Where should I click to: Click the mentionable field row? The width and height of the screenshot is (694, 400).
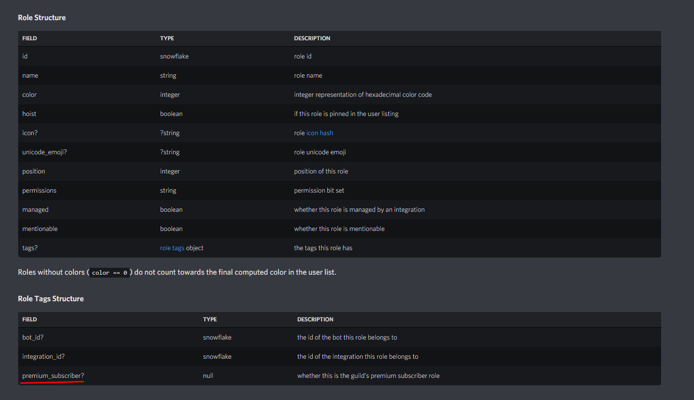(40, 229)
